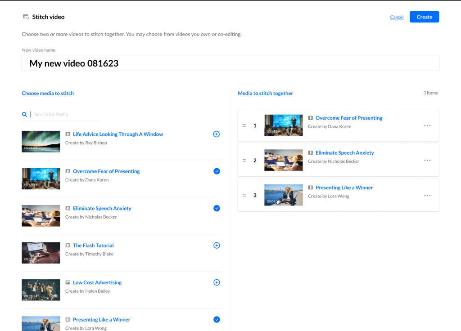Open three-dot menu for Eliminate Speech Anxiety
The width and height of the screenshot is (461, 331).
pos(427,161)
